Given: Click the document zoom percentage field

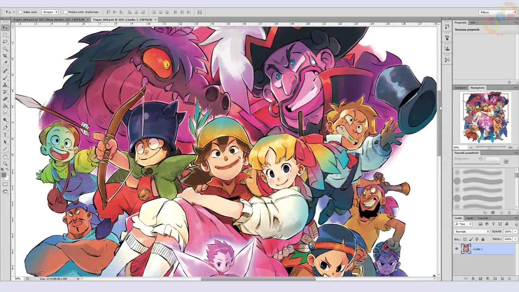Looking at the screenshot, I should tap(18, 279).
